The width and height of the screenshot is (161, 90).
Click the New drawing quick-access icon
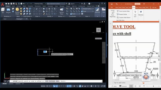pos(6,4)
